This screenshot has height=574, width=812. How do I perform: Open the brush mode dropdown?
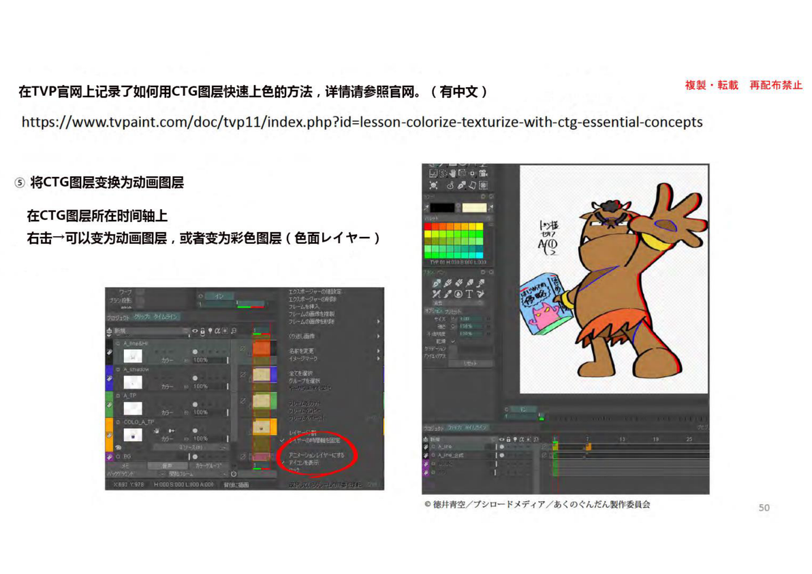pyautogui.click(x=458, y=303)
